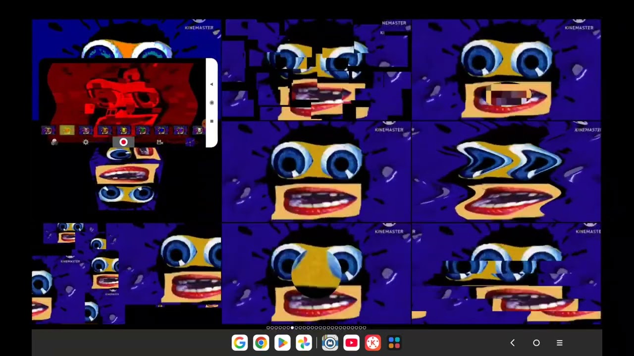This screenshot has height=356, width=634.
Task: Open the blue camera app icon in the taskbar
Action: click(x=330, y=343)
